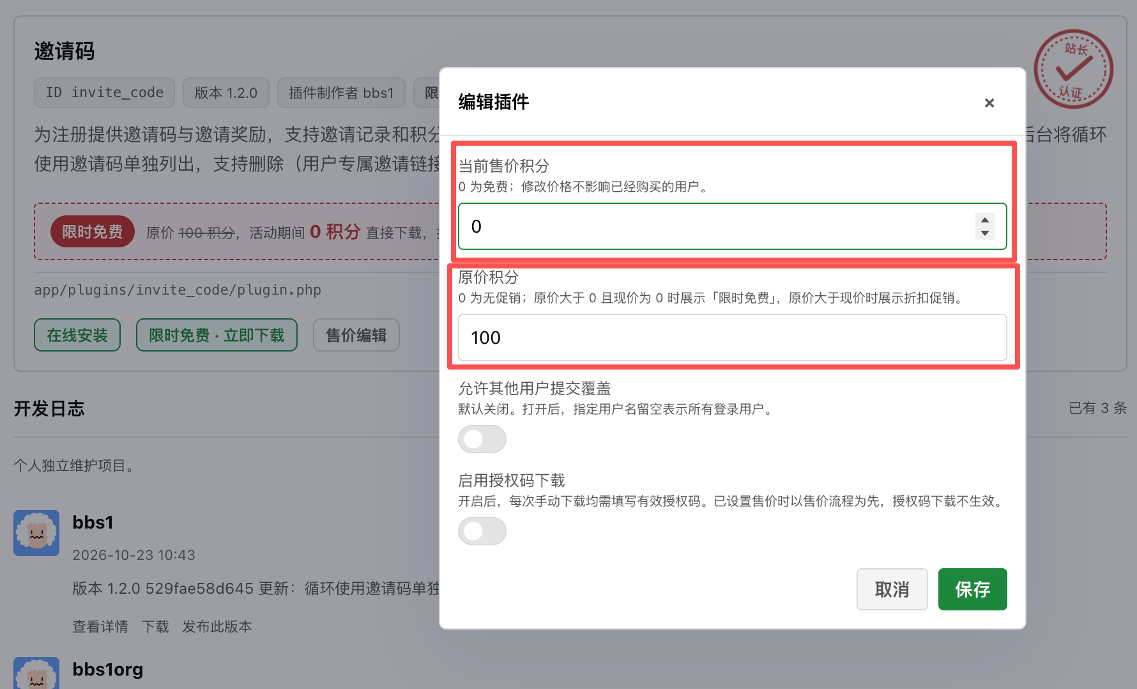Save changes with the 保存 button
The height and width of the screenshot is (689, 1137).
pyautogui.click(x=972, y=589)
